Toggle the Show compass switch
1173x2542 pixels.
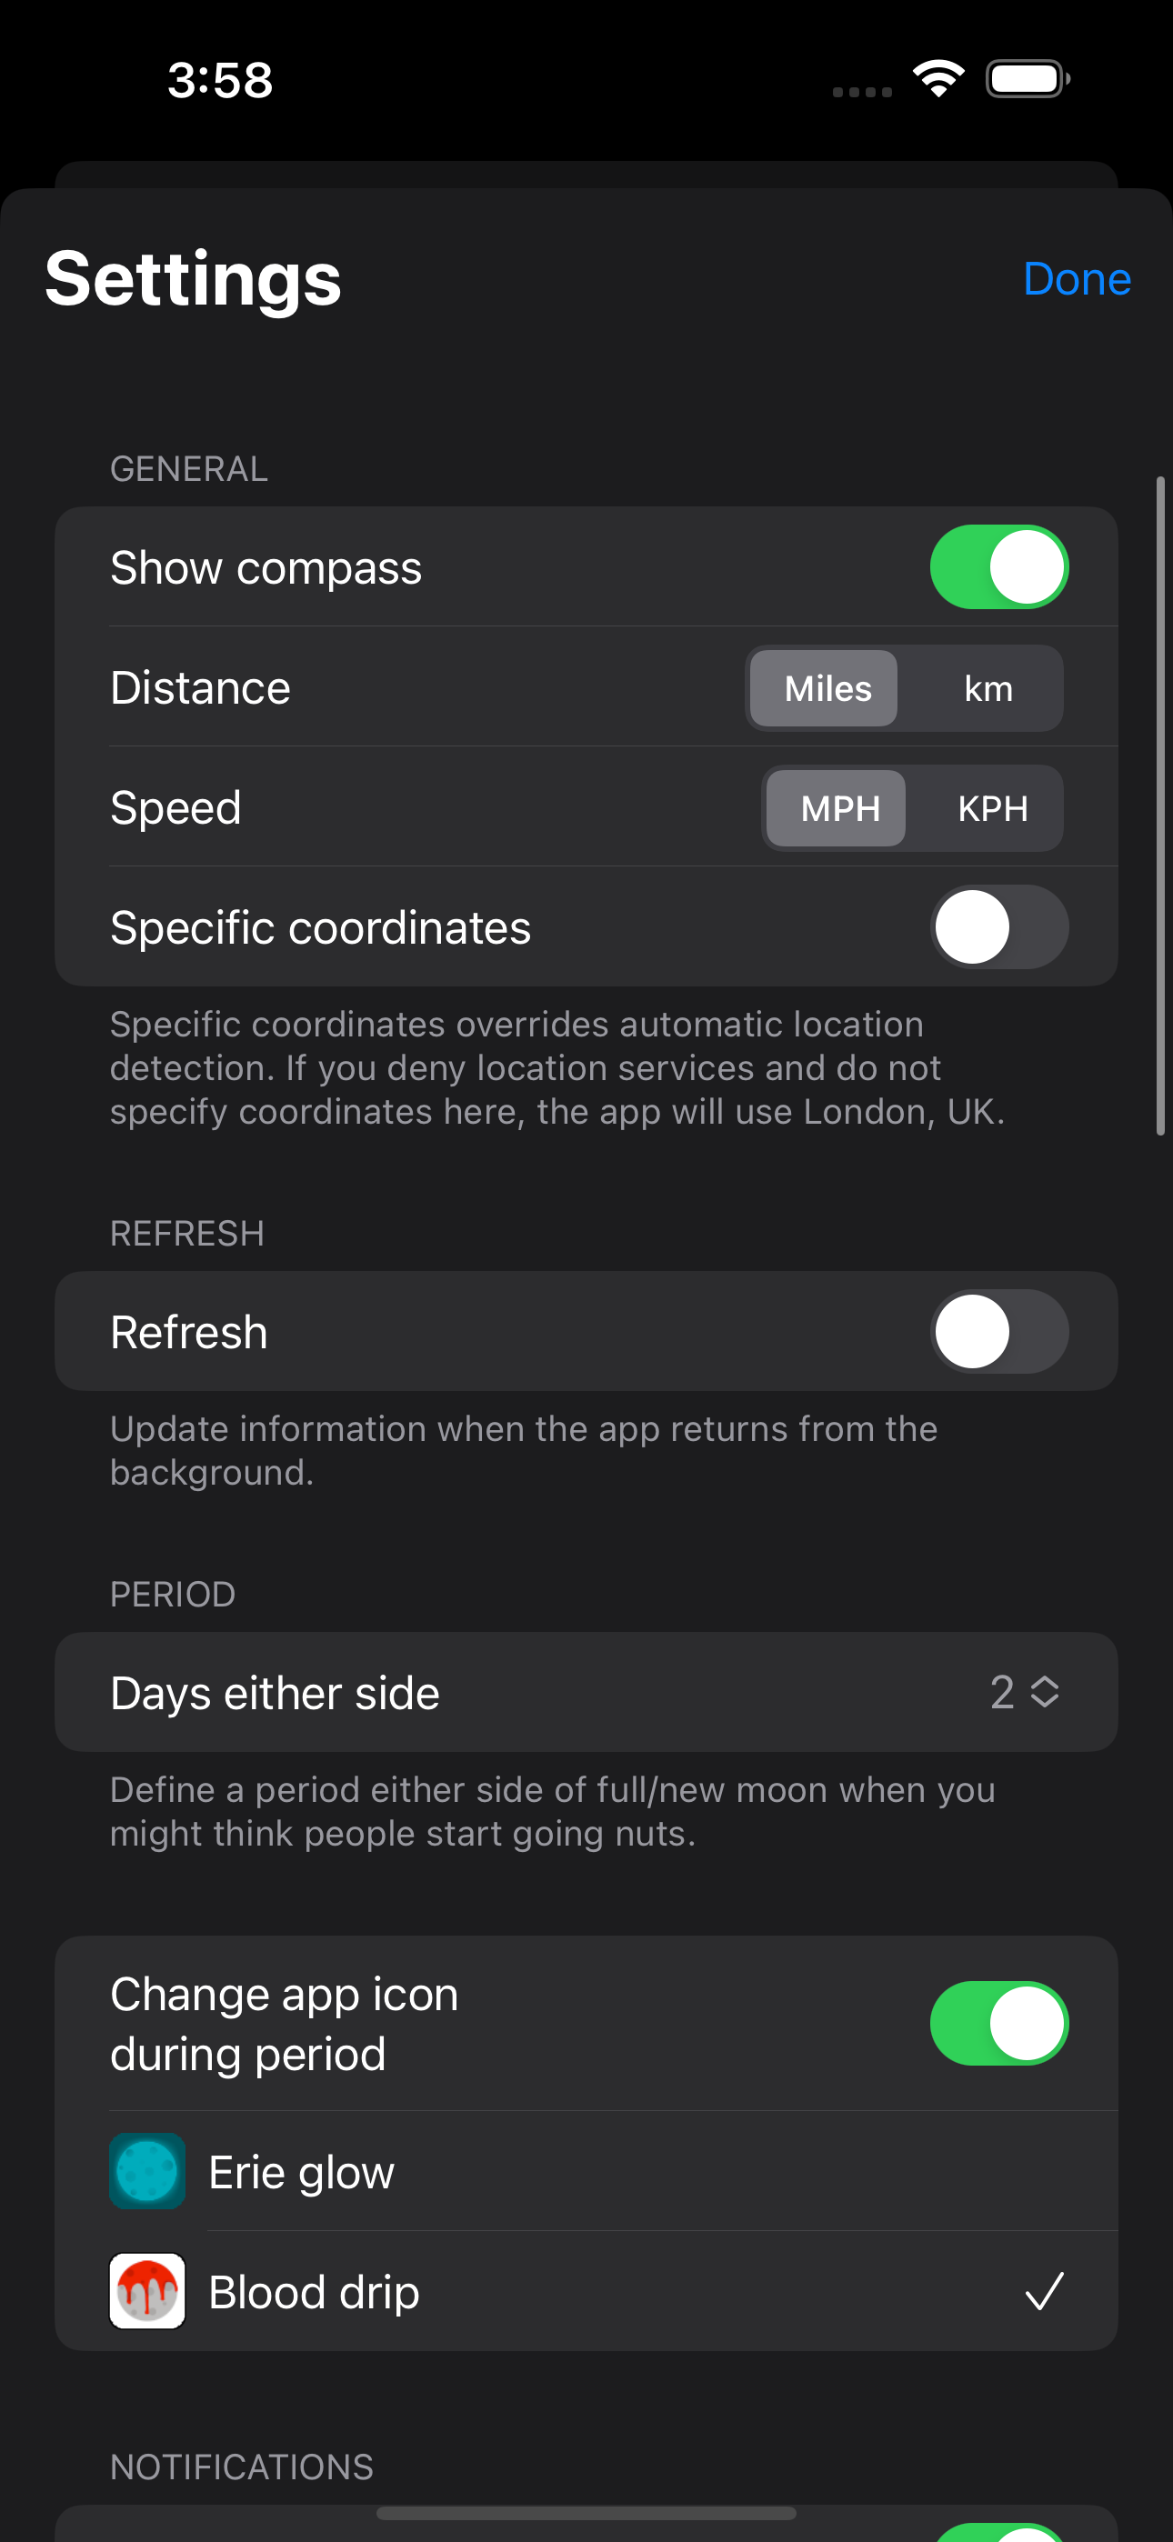[998, 567]
